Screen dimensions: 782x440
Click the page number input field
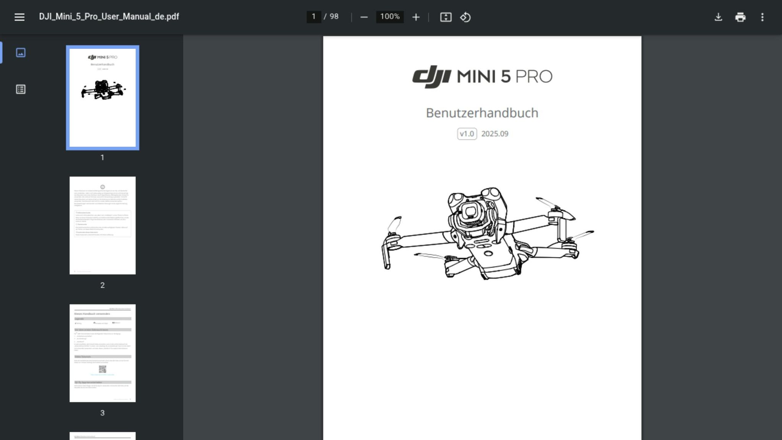coord(313,16)
